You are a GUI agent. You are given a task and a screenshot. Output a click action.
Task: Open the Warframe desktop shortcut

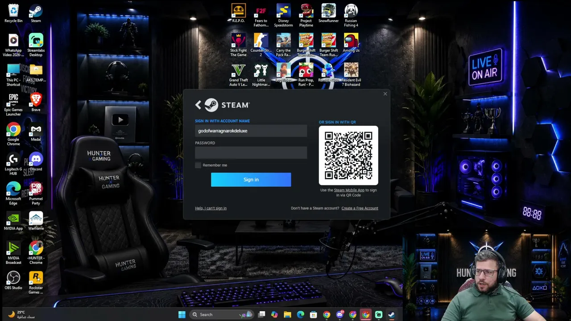click(x=36, y=221)
